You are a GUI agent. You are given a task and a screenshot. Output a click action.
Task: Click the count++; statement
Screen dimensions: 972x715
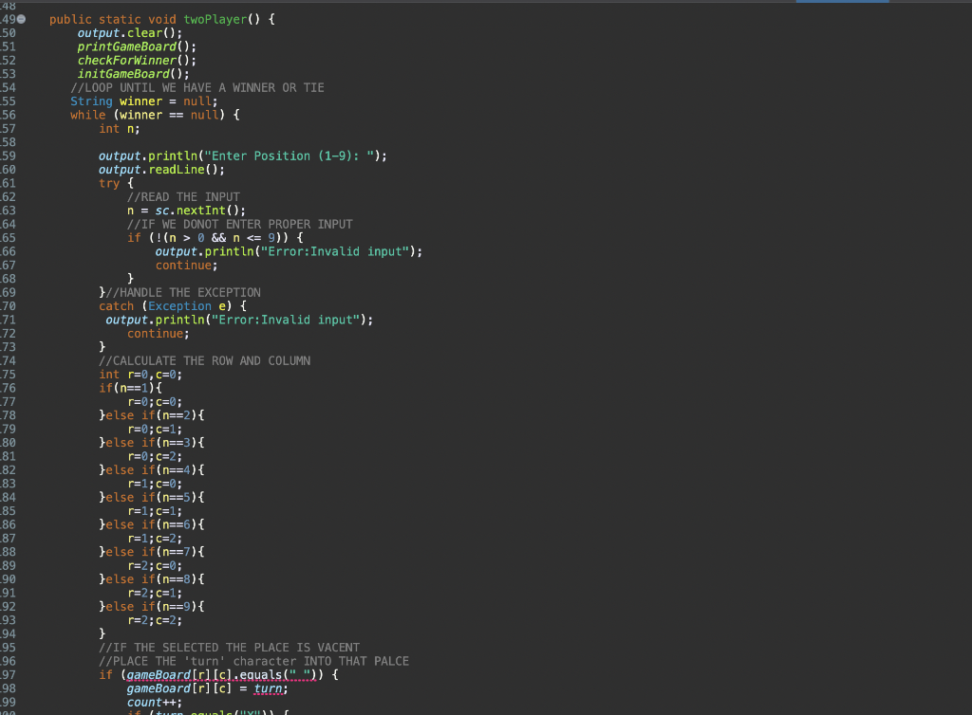(x=155, y=702)
